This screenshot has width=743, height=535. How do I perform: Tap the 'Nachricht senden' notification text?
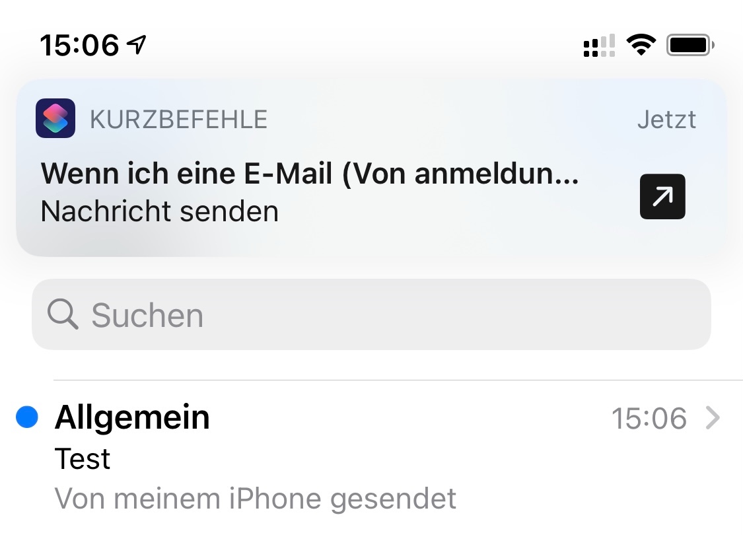click(x=160, y=211)
